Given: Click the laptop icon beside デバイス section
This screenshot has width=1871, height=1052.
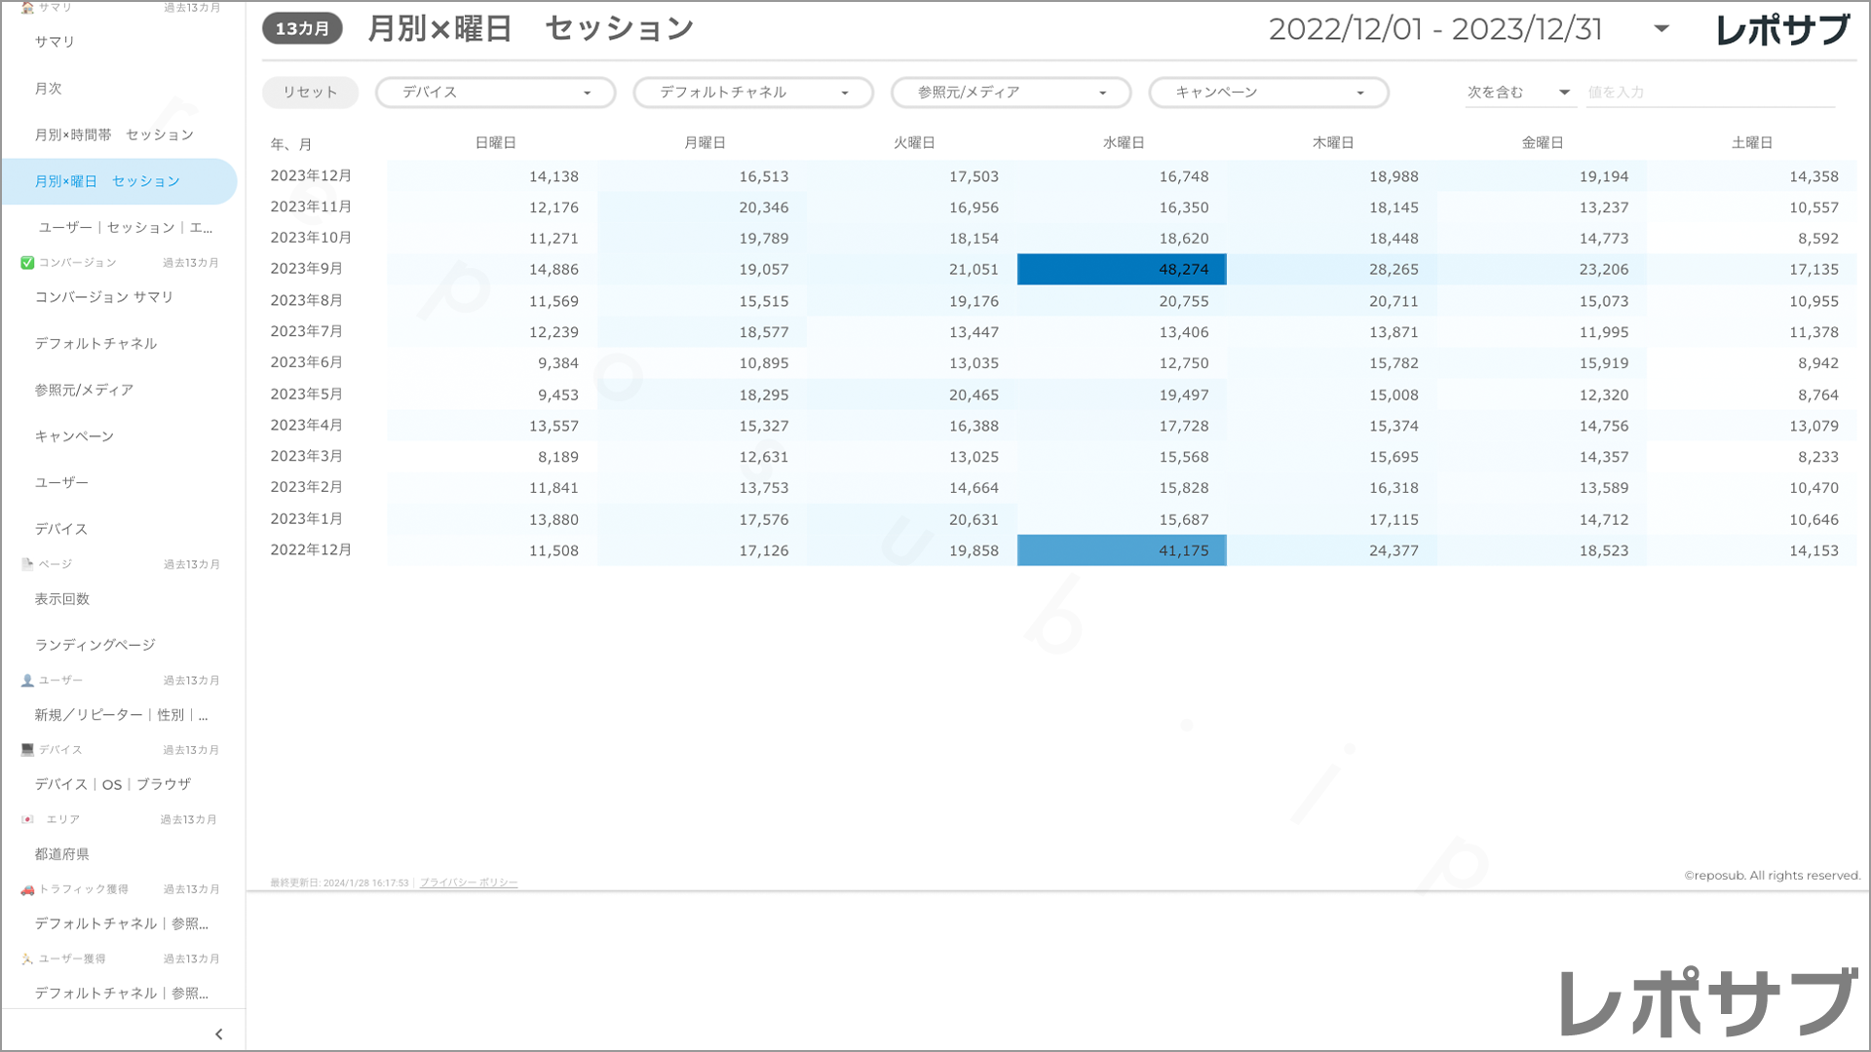Looking at the screenshot, I should tap(27, 750).
